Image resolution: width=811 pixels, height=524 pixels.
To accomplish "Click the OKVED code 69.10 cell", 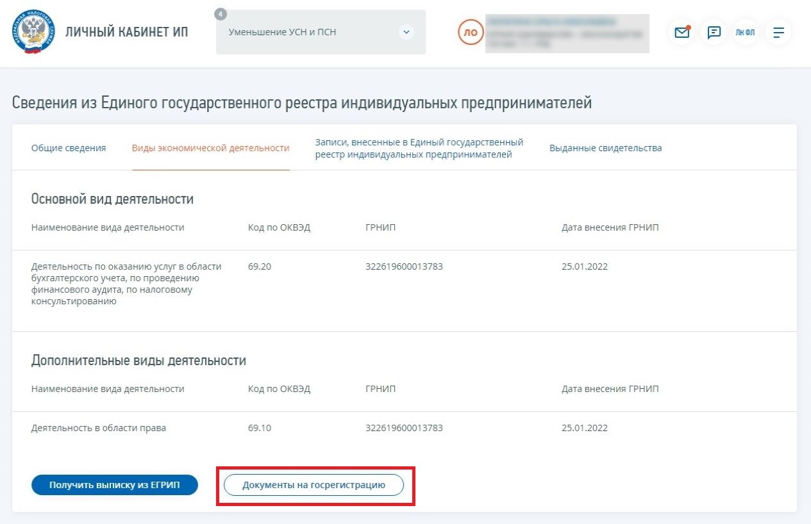I will click(260, 428).
